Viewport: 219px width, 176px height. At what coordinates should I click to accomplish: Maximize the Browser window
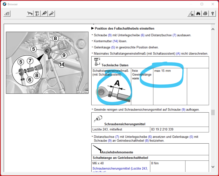click(x=202, y=4)
